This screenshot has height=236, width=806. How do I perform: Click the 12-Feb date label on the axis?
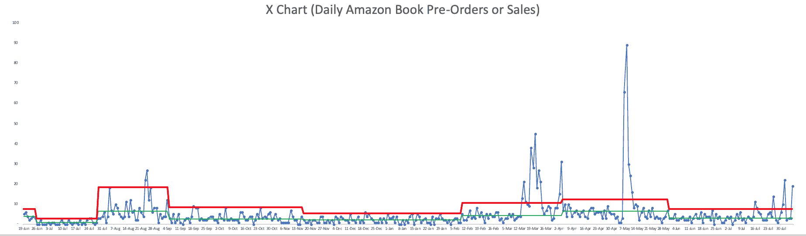click(x=467, y=228)
